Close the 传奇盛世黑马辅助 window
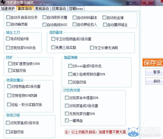 [147, 3]
